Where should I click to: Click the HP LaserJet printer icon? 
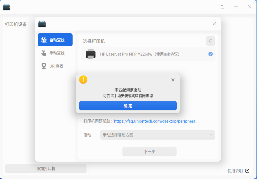point(91,54)
